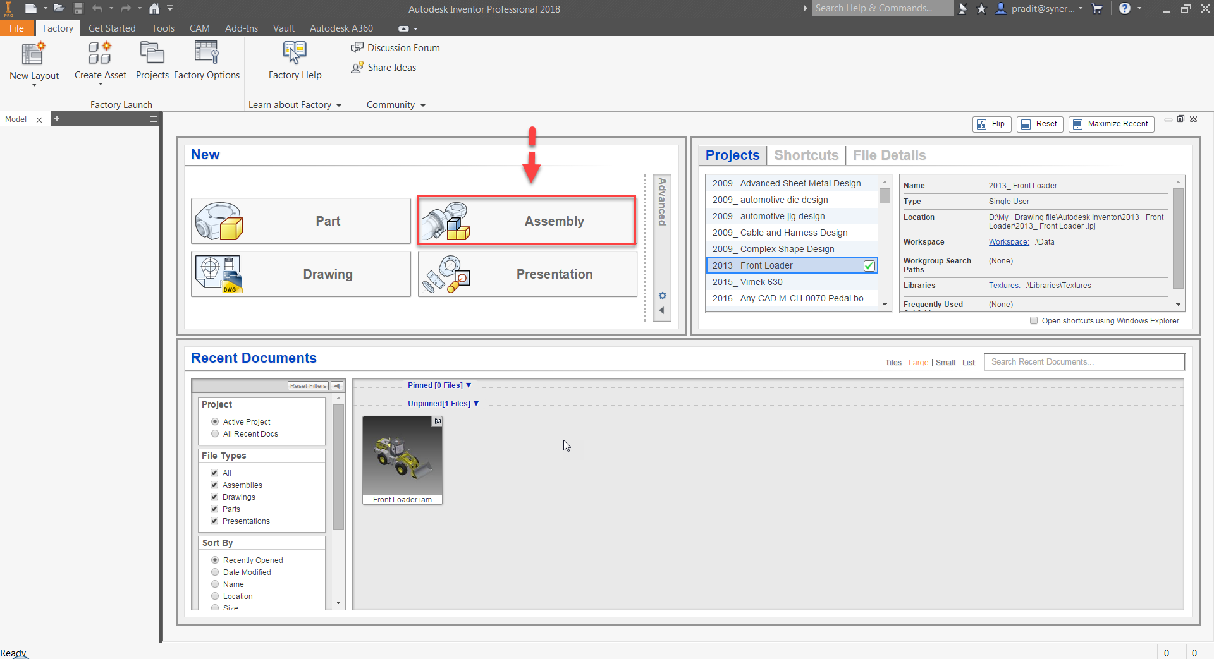Check Open shortcuts using Windows Explorer
The image size is (1214, 659).
click(x=1034, y=320)
